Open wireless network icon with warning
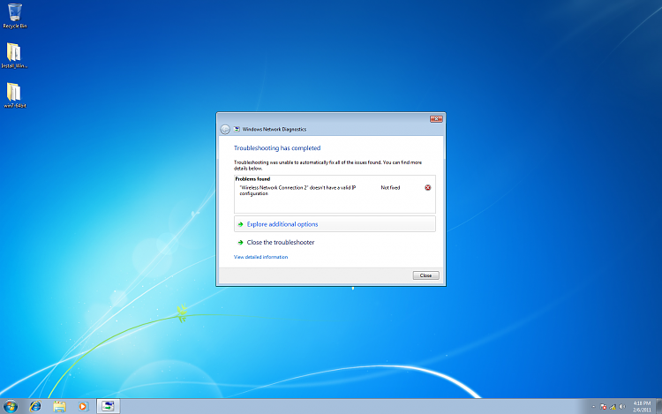Screen dimensions: 662x414 (x=613, y=407)
